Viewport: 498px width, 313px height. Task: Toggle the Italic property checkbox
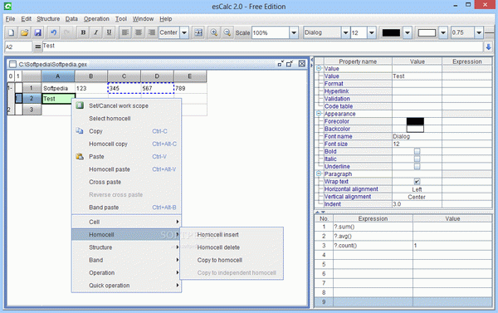coord(417,159)
